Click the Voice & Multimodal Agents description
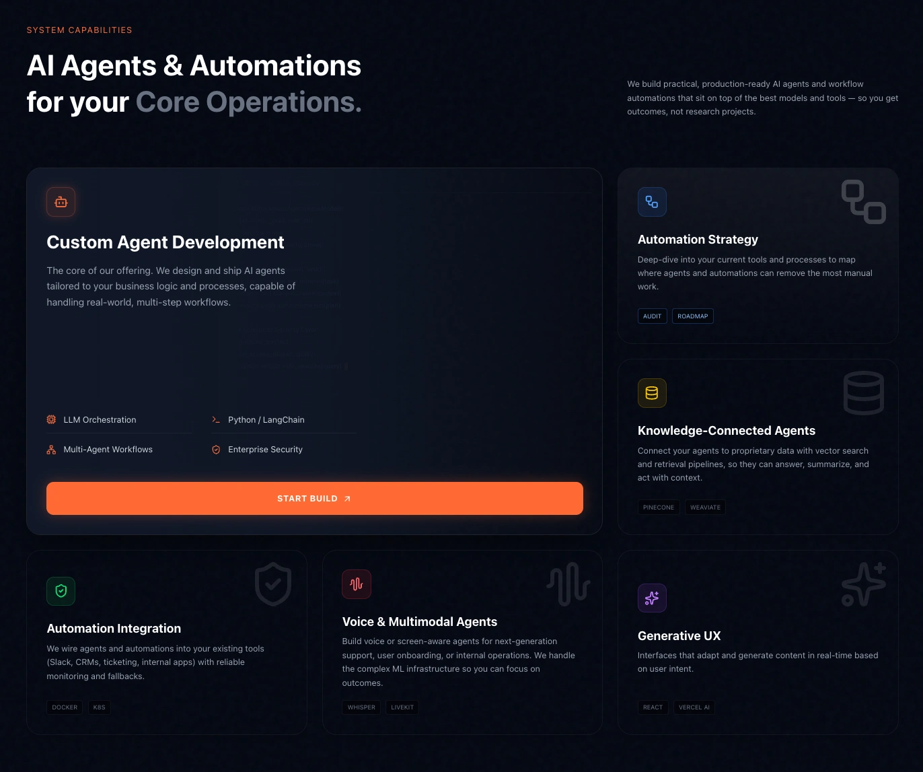This screenshot has height=772, width=923. [459, 662]
